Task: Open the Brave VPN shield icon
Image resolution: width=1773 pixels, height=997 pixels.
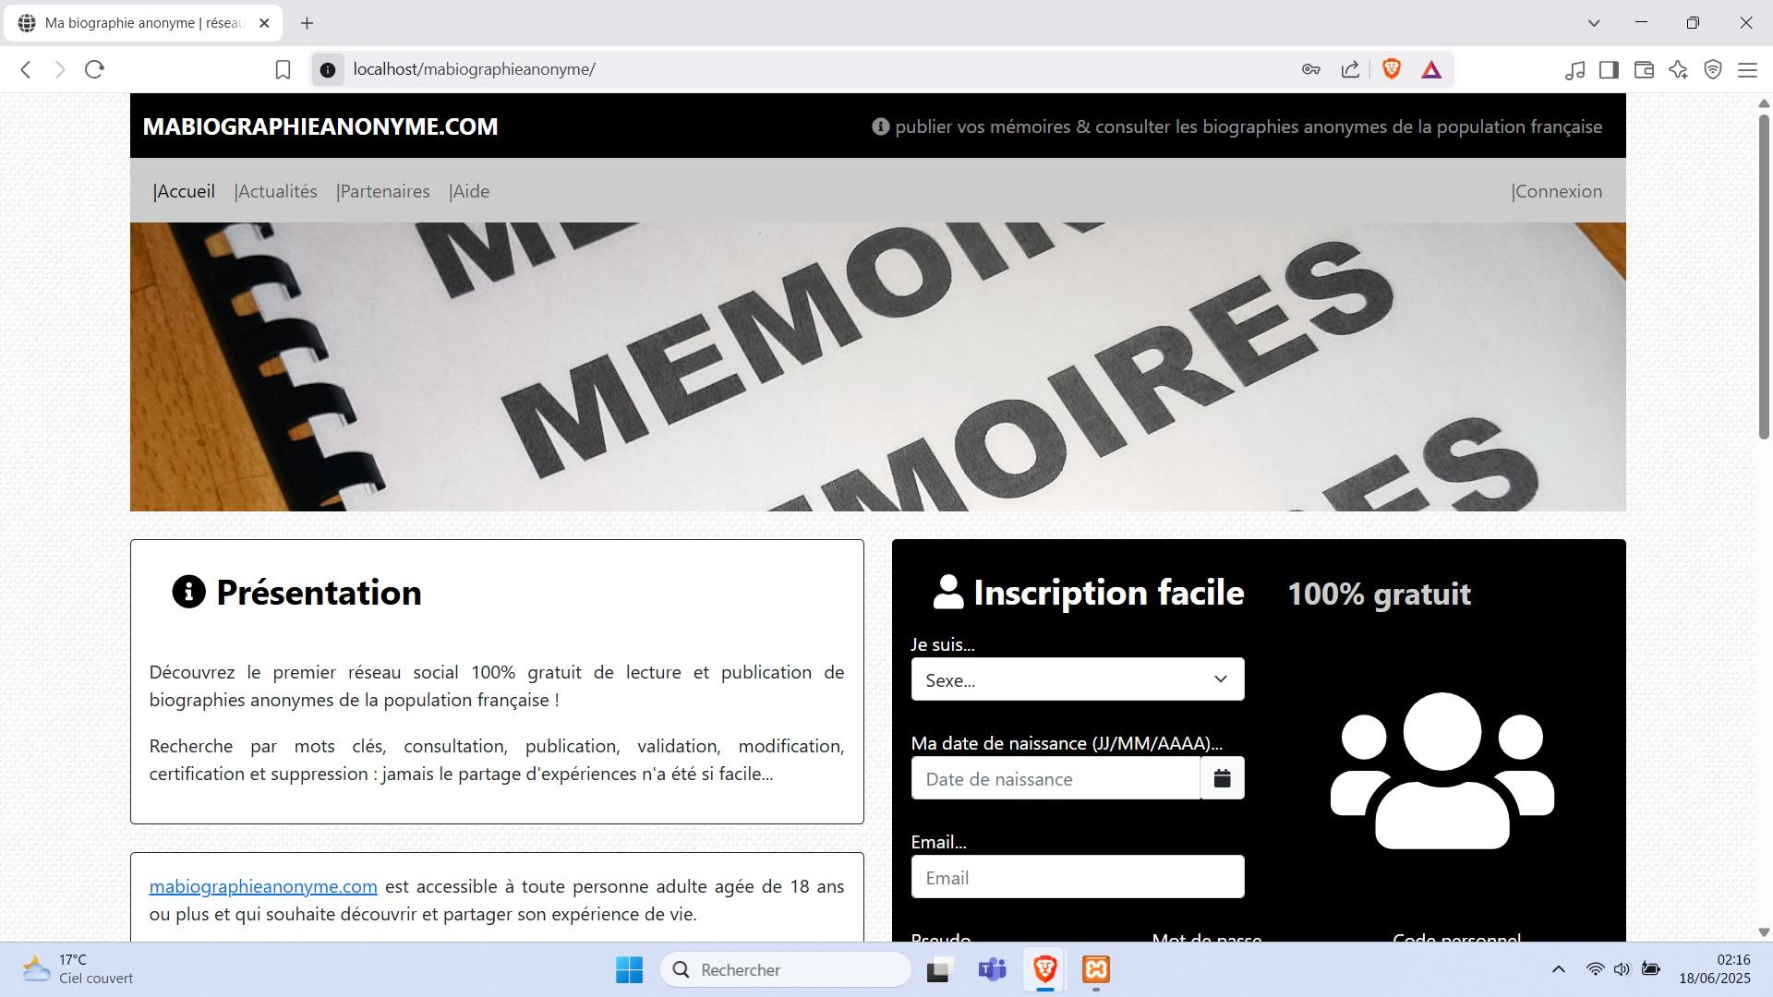Action: (x=1713, y=69)
